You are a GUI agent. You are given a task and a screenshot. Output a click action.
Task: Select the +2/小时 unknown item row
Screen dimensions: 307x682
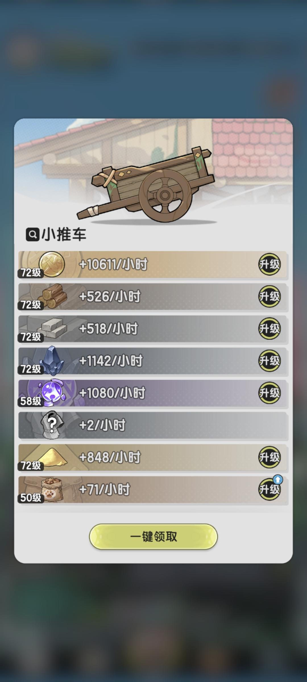(153, 425)
